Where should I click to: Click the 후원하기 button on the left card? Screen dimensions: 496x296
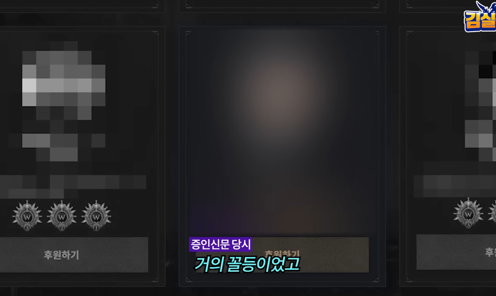click(x=74, y=255)
